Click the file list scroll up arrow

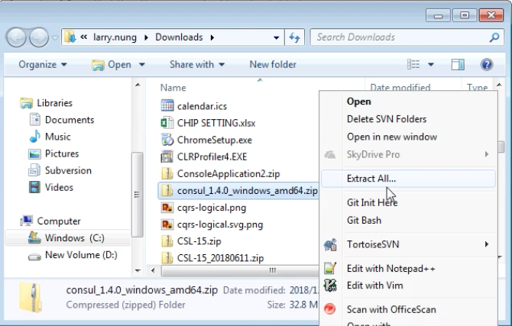pos(499,86)
